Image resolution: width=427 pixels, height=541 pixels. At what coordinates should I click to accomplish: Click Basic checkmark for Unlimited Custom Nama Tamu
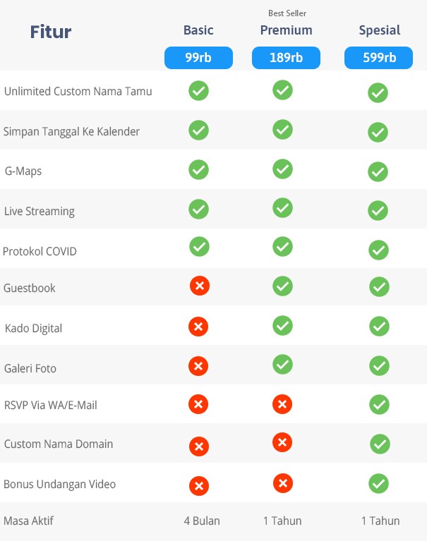(x=198, y=91)
